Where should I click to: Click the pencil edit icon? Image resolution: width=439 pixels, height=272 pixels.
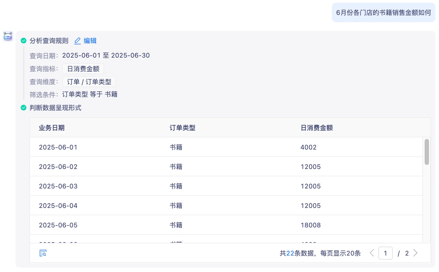coord(77,41)
